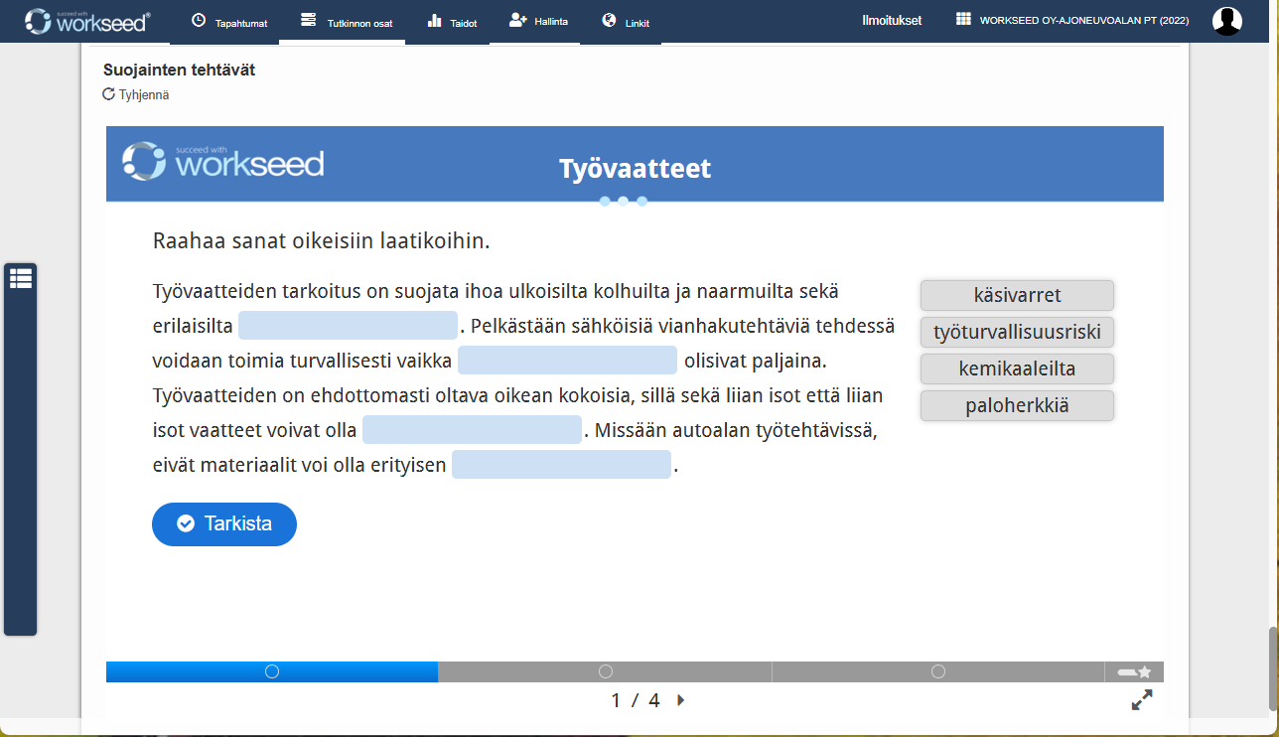Click the third progress bar circle marker

(938, 672)
